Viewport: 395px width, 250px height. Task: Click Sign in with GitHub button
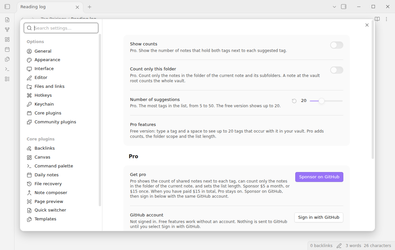[319, 217]
